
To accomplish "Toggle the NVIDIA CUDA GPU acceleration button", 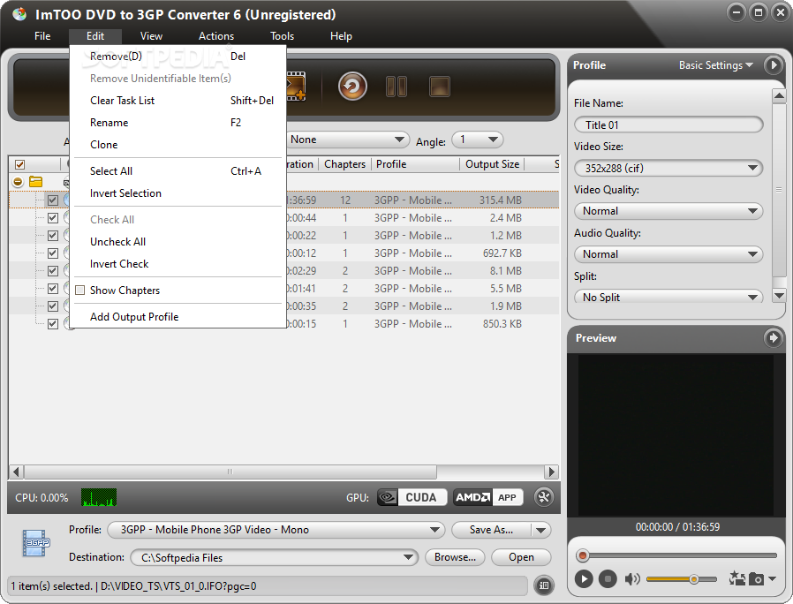I will click(412, 497).
